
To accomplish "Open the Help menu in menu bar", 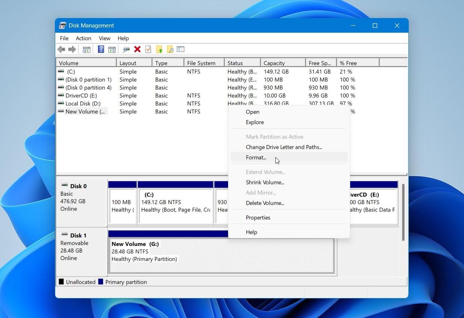I will pyautogui.click(x=123, y=38).
